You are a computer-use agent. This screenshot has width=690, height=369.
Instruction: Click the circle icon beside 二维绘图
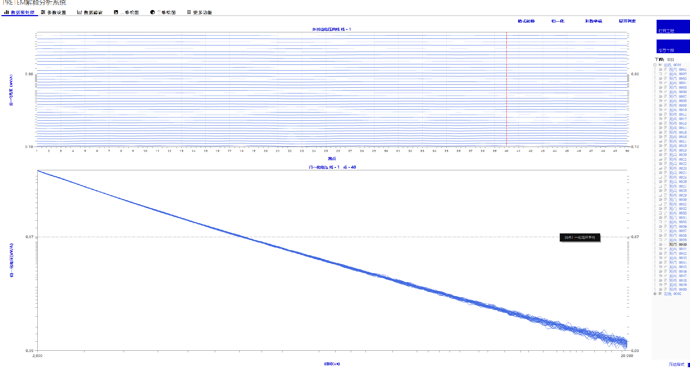pos(152,12)
